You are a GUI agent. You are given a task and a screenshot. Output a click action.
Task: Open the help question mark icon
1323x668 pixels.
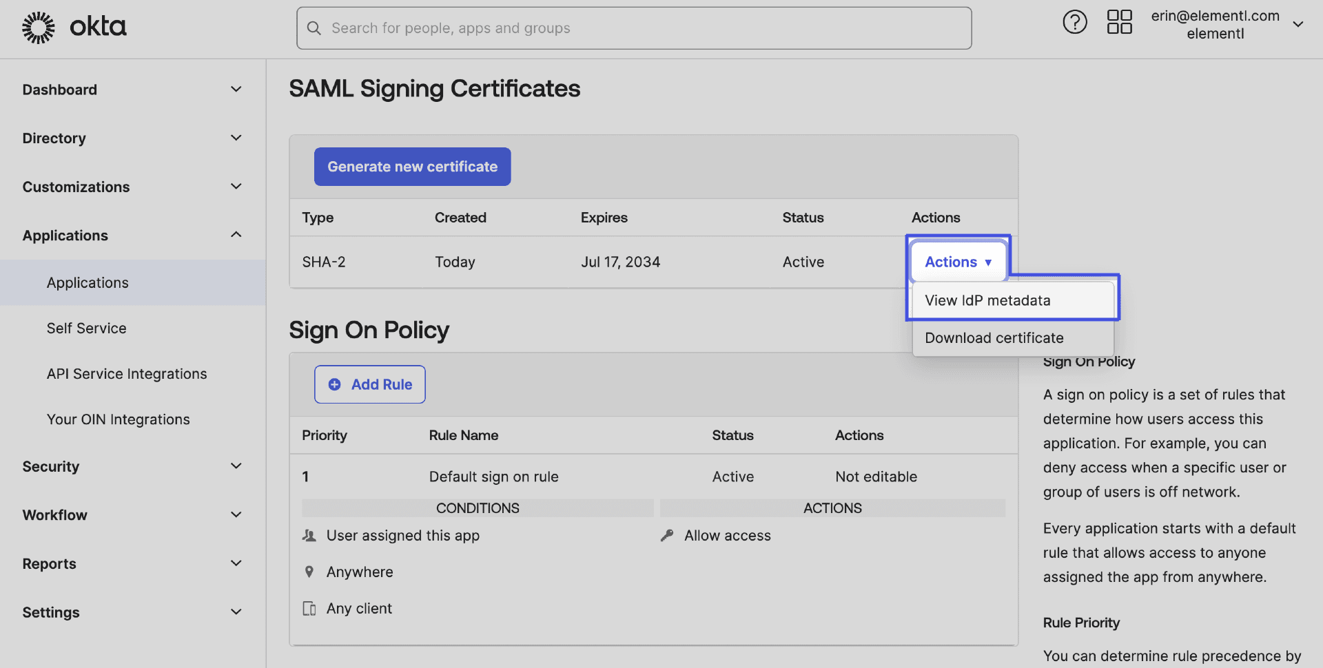point(1074,22)
